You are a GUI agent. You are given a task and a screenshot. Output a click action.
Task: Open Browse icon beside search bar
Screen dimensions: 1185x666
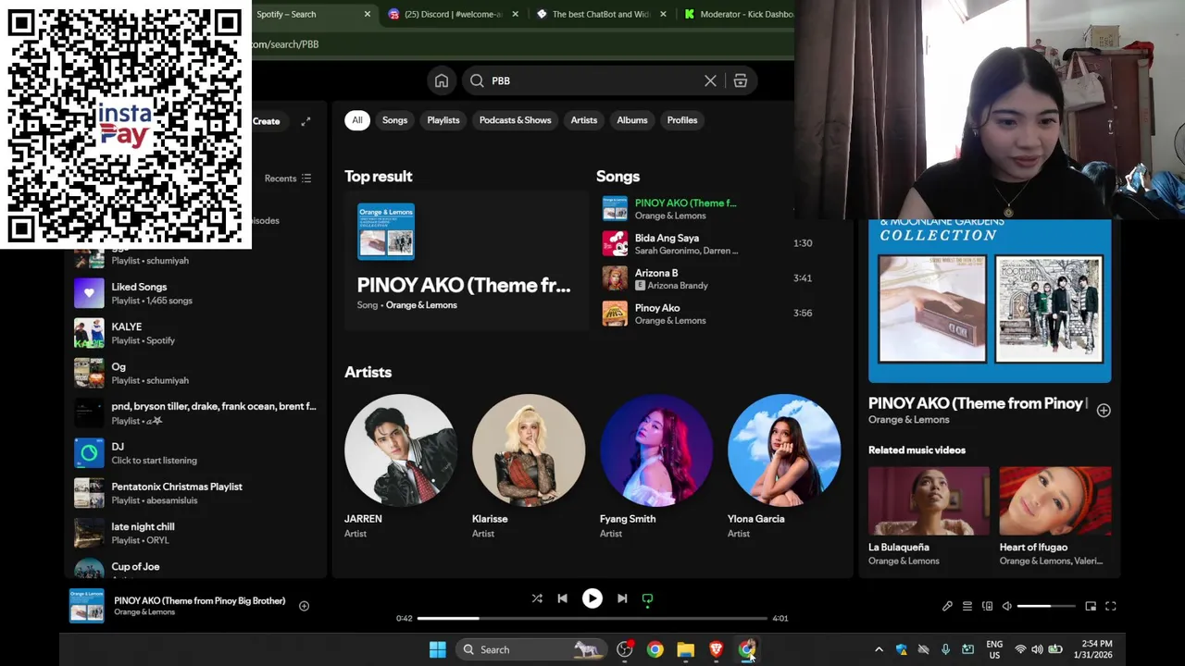click(x=741, y=80)
